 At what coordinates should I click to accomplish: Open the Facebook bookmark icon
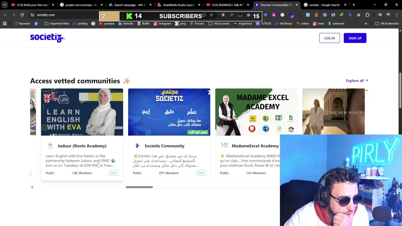[36, 24]
